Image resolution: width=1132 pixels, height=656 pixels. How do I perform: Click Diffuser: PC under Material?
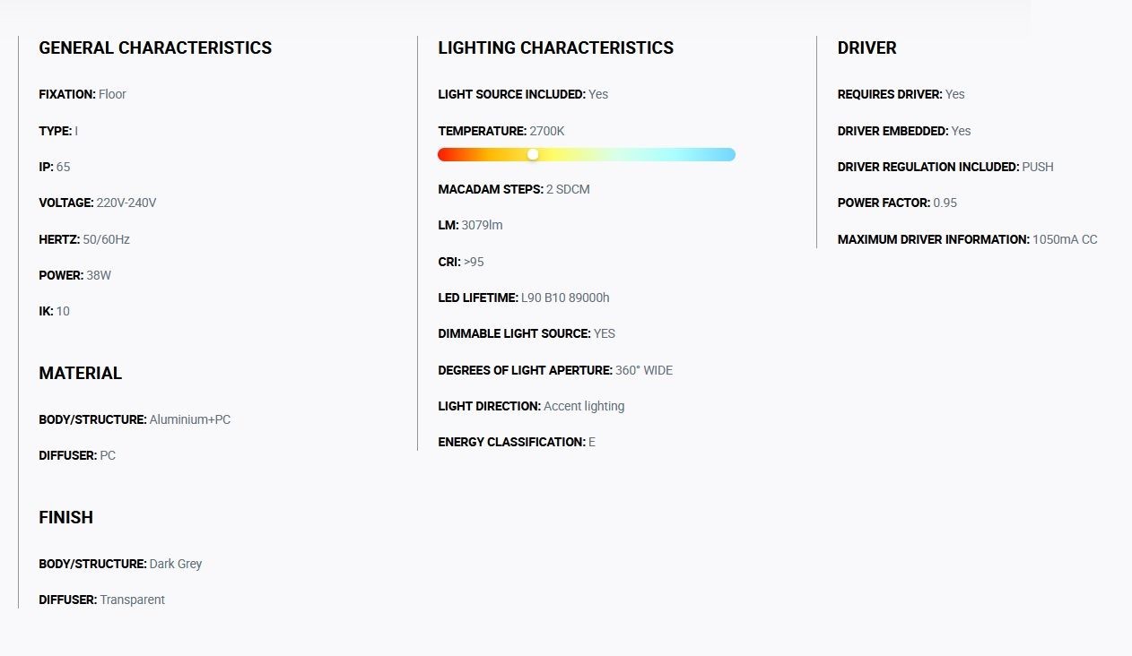pyautogui.click(x=77, y=455)
